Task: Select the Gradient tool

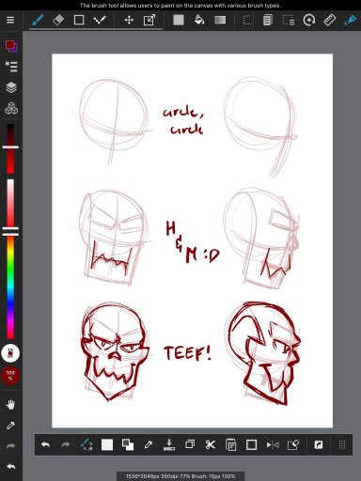Action: click(x=220, y=21)
